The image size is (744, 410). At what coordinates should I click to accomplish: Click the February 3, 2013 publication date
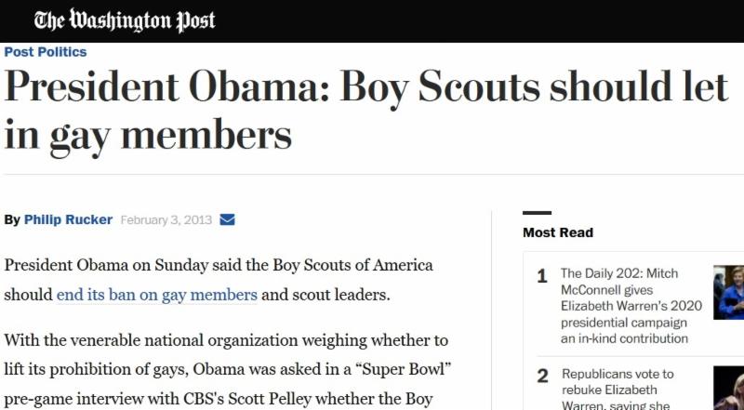tap(166, 219)
